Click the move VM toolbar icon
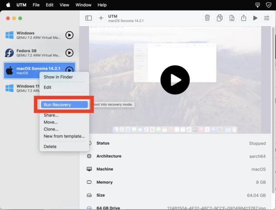 coord(232,18)
